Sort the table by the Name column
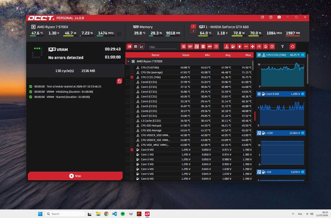 [155, 55]
